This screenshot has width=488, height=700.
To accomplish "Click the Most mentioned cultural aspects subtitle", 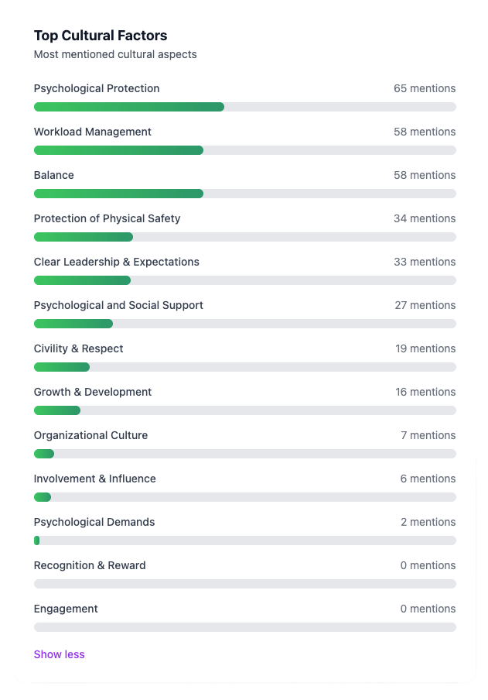I will click(114, 54).
